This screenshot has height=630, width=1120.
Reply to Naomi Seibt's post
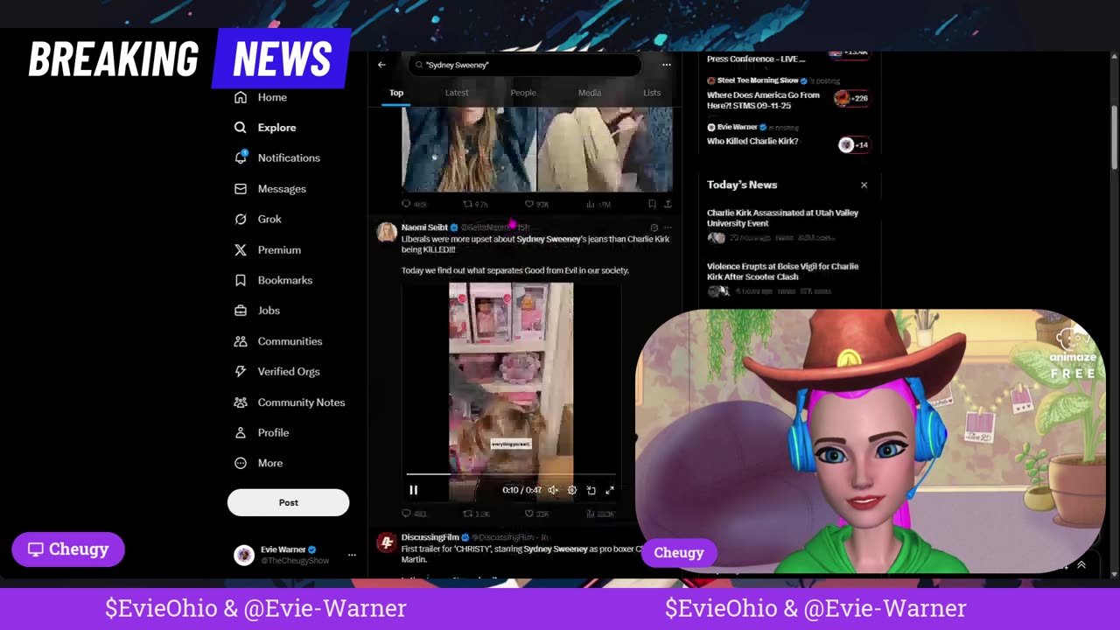[x=406, y=514]
